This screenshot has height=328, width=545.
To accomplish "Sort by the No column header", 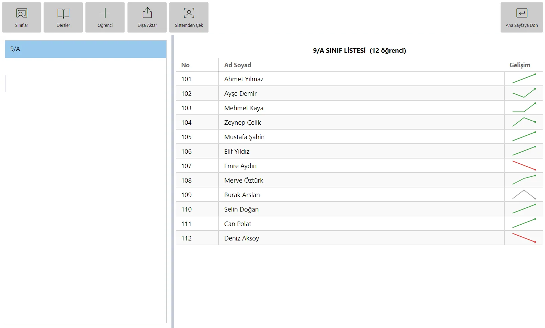I will click(185, 65).
